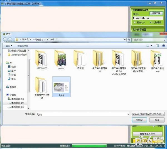This screenshot has height=149, width=167.
Task: Open the 组织 dropdown menu
Action: [x=9, y=46]
